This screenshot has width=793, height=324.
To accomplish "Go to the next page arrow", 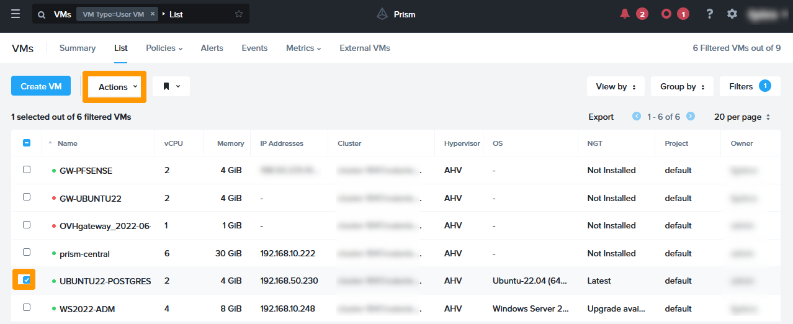I will point(691,117).
